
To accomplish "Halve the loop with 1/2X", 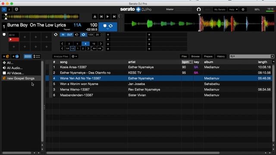I will (91, 35).
